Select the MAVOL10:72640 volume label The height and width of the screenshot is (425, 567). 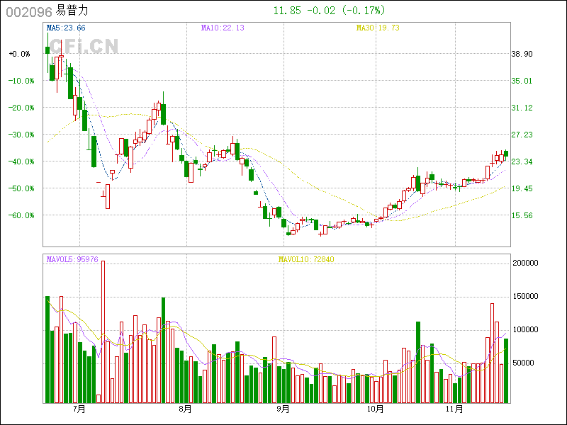[306, 259]
